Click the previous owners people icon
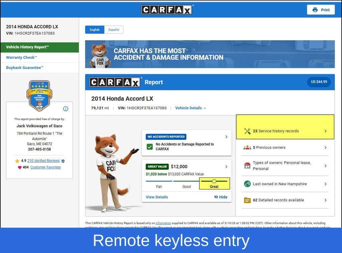The image size is (342, 253). [247, 147]
